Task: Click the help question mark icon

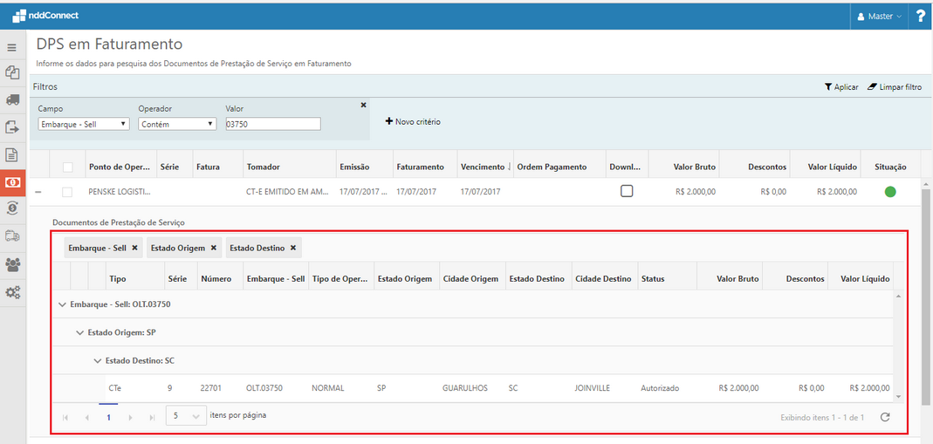Action: pyautogui.click(x=920, y=16)
